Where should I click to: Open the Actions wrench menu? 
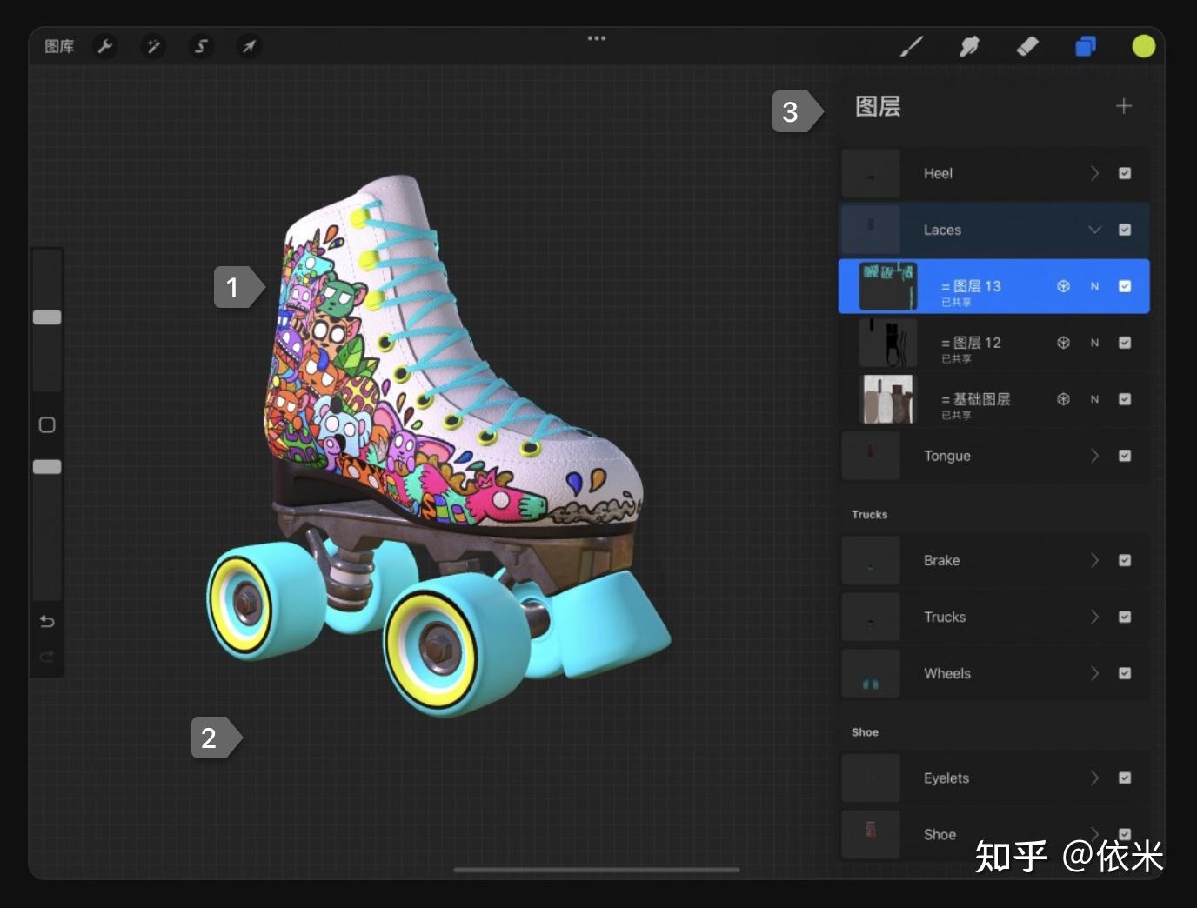[105, 46]
